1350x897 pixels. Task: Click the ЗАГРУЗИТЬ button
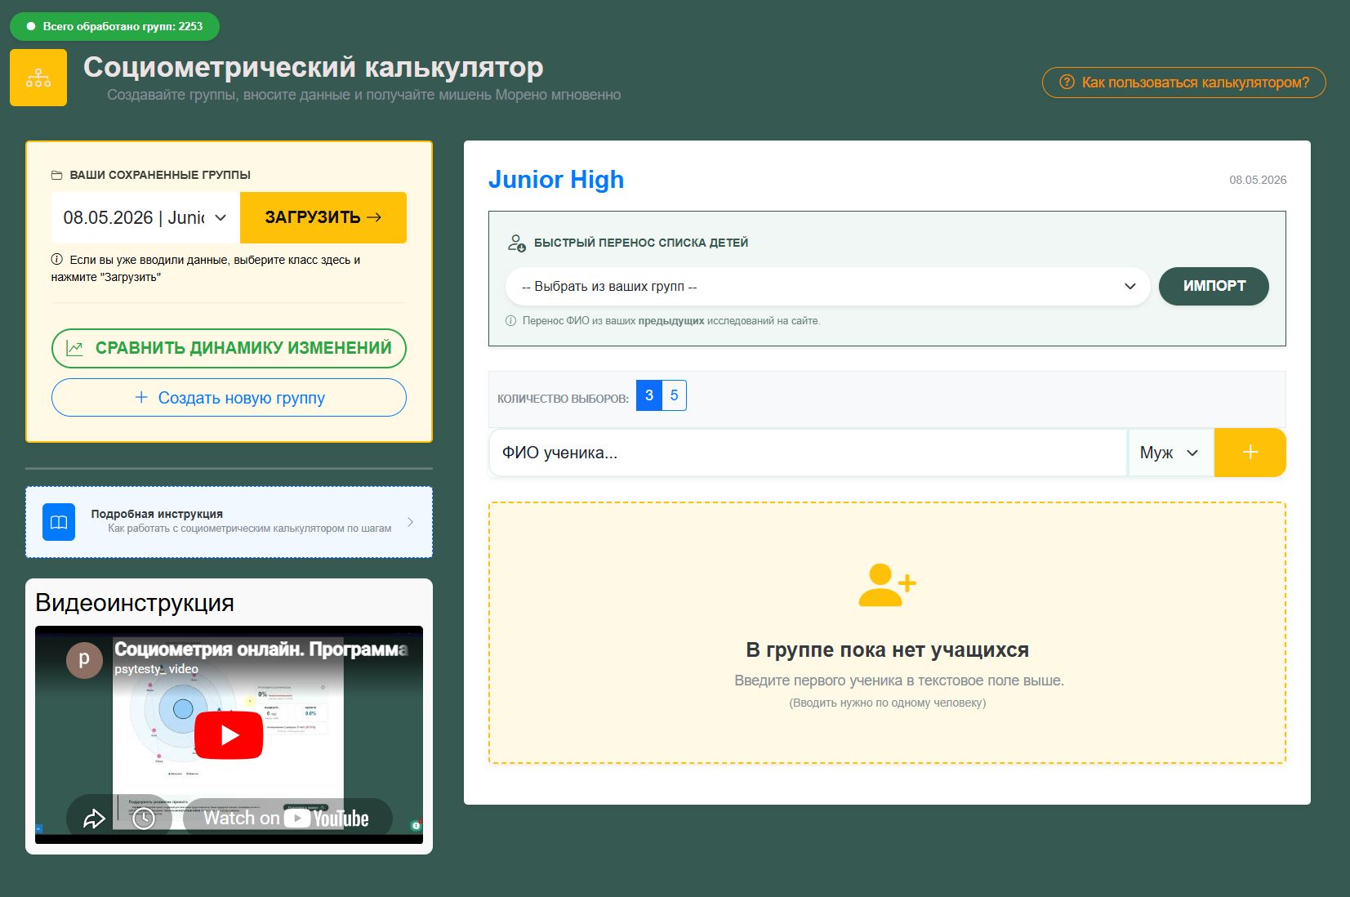[x=323, y=217]
